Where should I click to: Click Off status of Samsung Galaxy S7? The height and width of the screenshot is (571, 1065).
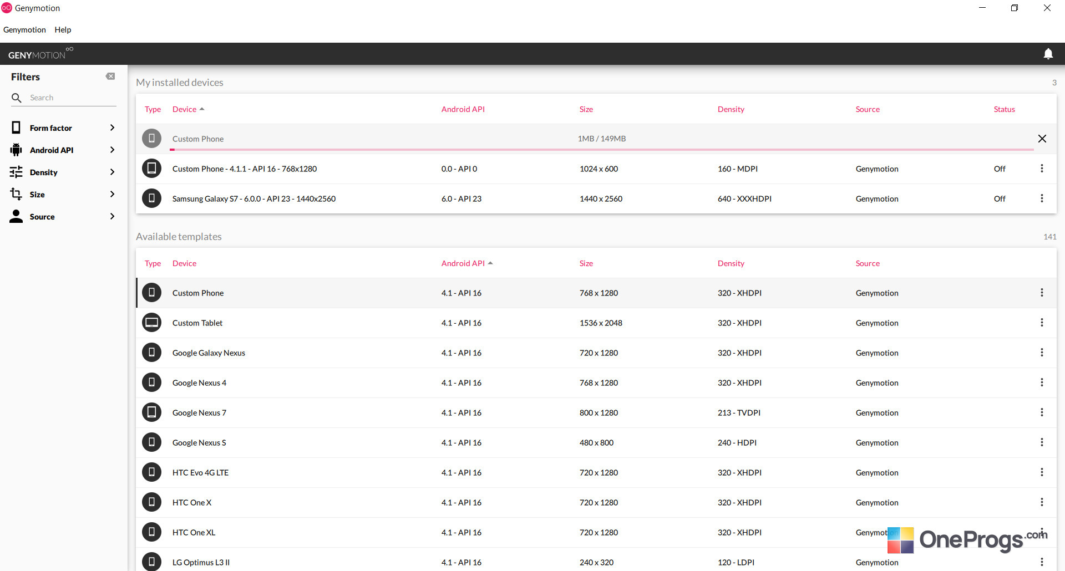1000,198
